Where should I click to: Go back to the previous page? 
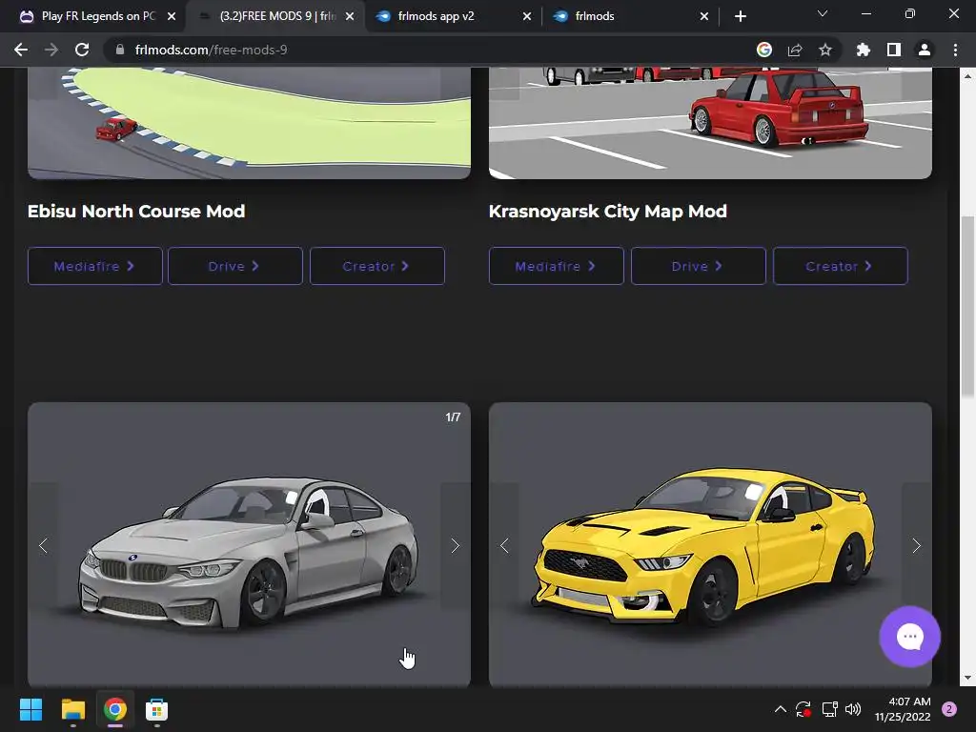click(21, 50)
